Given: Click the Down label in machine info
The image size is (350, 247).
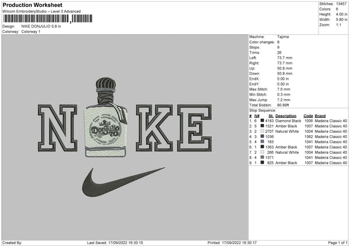Looking at the screenshot, I should 254,73.
